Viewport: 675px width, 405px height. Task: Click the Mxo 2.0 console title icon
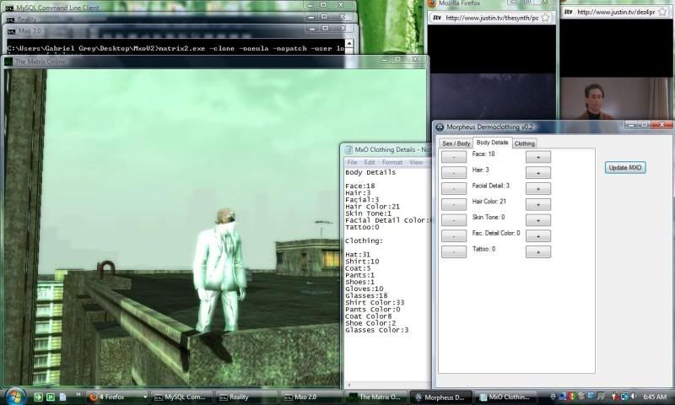click(11, 31)
